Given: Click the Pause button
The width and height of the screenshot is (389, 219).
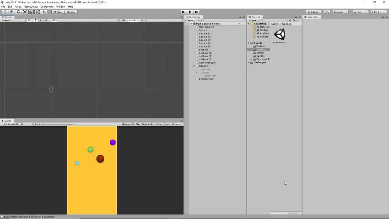Looking at the screenshot, I should click(190, 12).
